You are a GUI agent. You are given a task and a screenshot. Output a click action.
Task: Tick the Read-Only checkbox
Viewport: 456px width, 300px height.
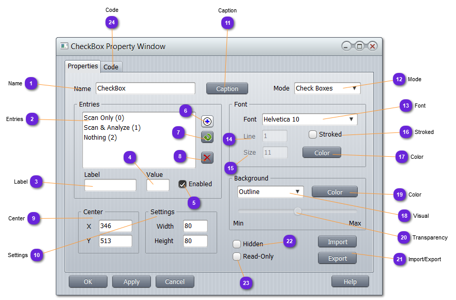point(237,257)
